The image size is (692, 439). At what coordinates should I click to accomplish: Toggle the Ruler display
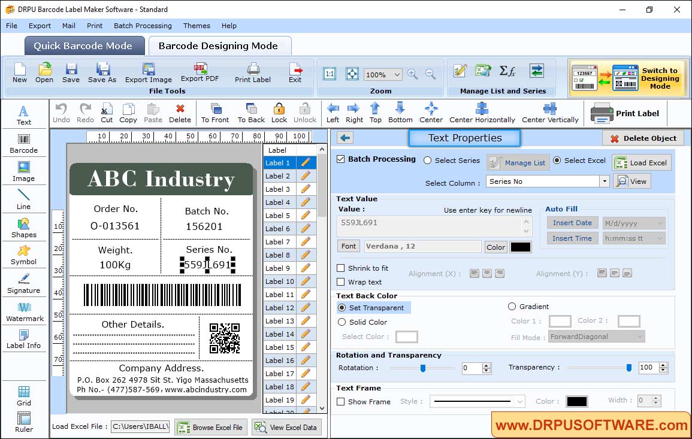pos(24,423)
